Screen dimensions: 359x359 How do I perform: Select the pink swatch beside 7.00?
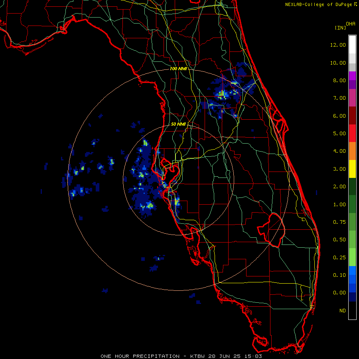click(x=352, y=98)
